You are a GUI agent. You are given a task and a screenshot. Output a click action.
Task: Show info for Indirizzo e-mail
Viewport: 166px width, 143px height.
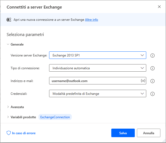tap(152, 81)
